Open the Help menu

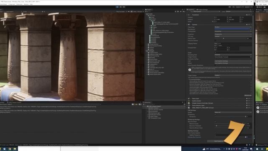pos(31,4)
